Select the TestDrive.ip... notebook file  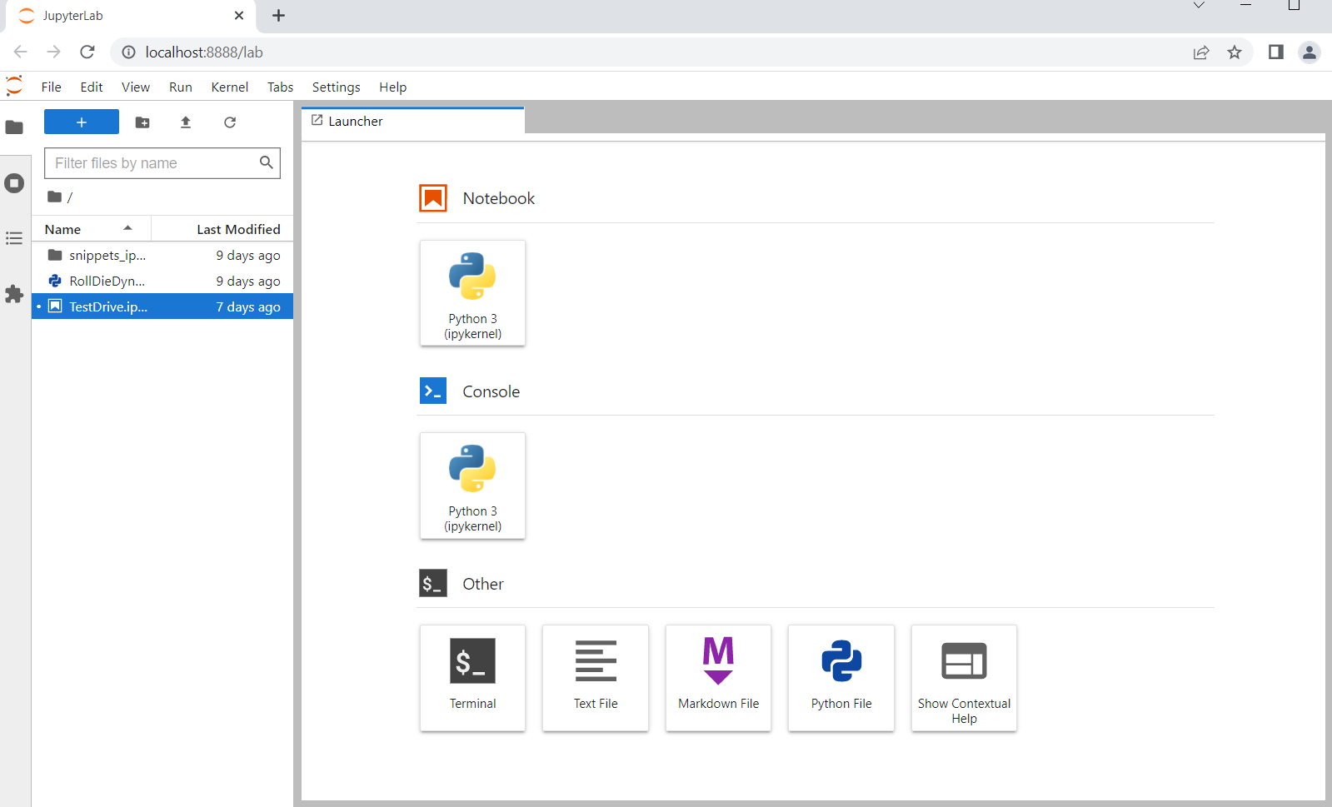162,306
